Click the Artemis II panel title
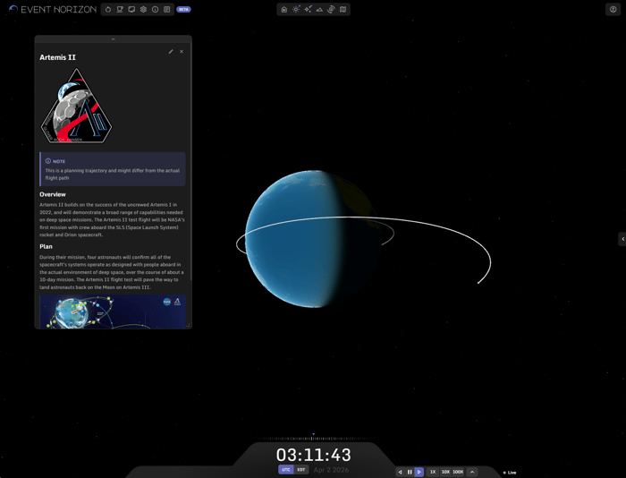Viewport: 626px width, 478px height. 57,57
